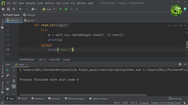Click the 16.Pyqt6_basic breadcrumb
This screenshot has width=188, height=105.
click(x=11, y=15)
